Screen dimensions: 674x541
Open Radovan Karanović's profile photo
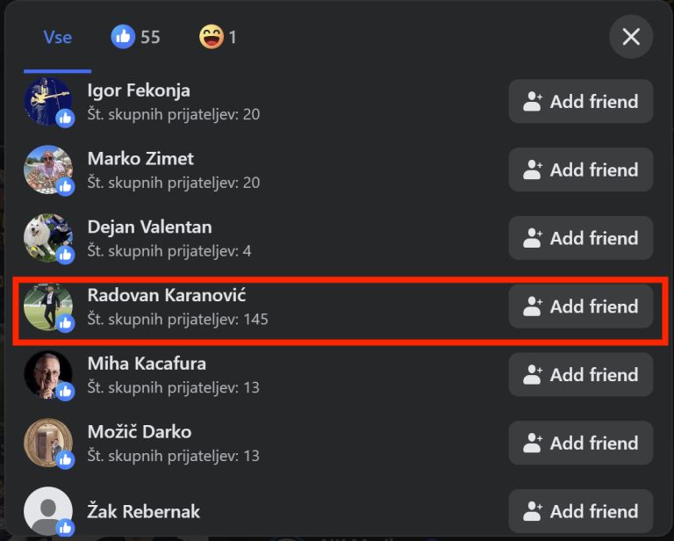tap(48, 307)
